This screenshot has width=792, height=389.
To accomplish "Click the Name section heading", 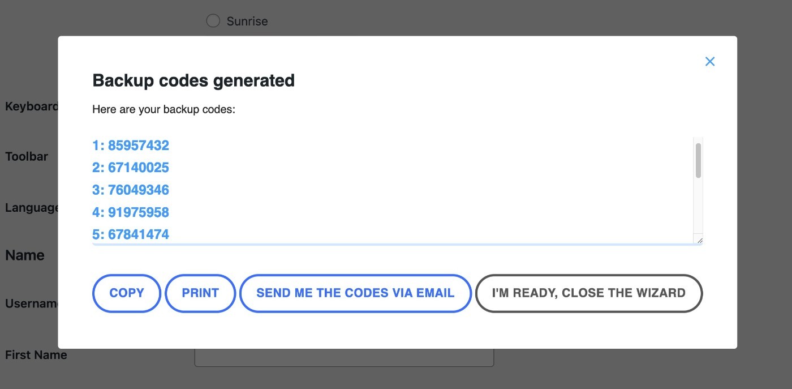I will [25, 255].
